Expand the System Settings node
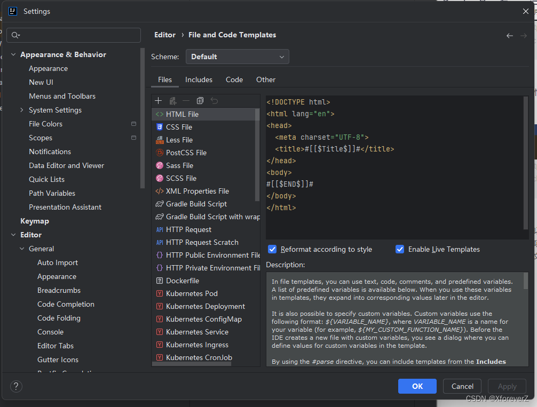This screenshot has width=537, height=407. pos(22,110)
